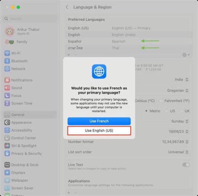Open the Wallpaper sidebar icon

[x=7, y=180]
